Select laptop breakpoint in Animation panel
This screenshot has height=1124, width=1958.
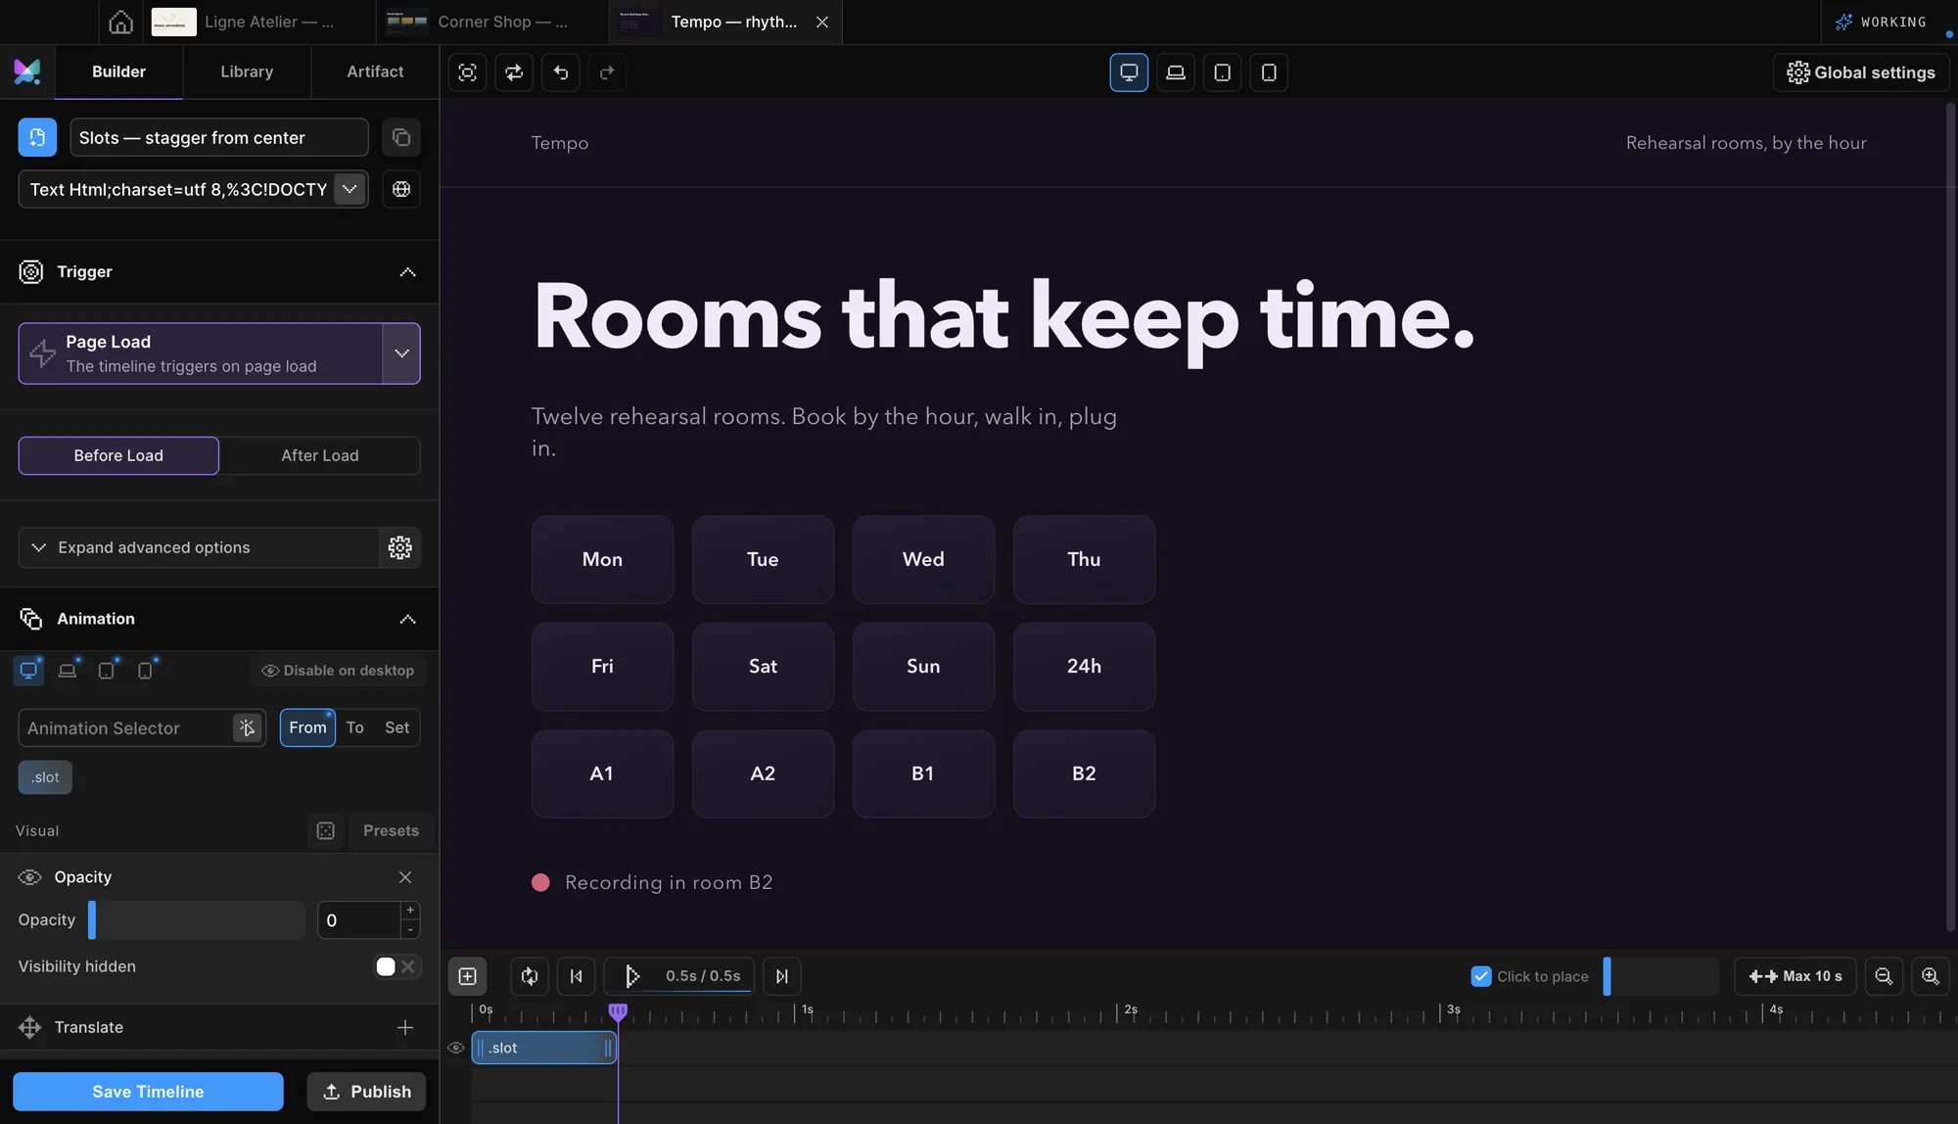[68, 671]
